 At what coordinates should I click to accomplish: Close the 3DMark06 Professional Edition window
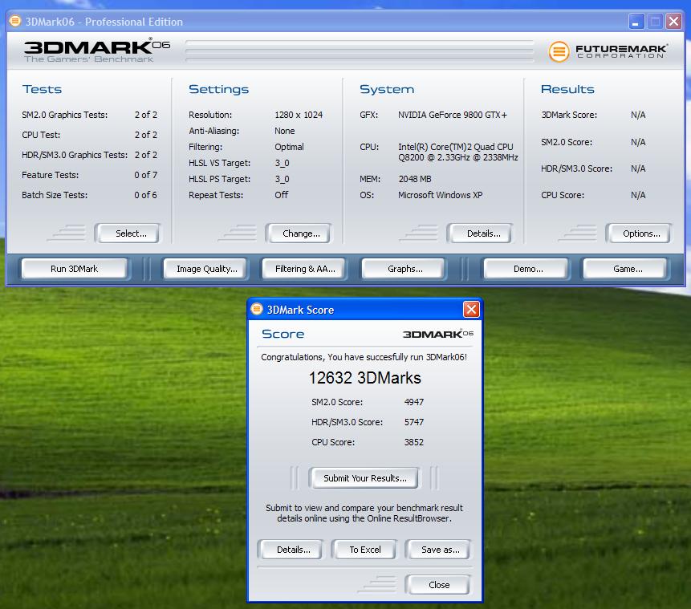click(674, 21)
